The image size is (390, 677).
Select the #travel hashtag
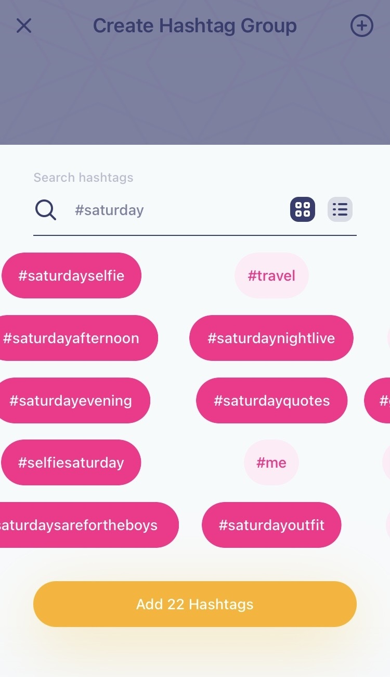point(271,275)
